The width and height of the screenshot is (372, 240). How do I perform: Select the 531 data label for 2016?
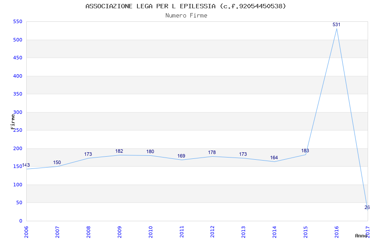pyautogui.click(x=337, y=24)
